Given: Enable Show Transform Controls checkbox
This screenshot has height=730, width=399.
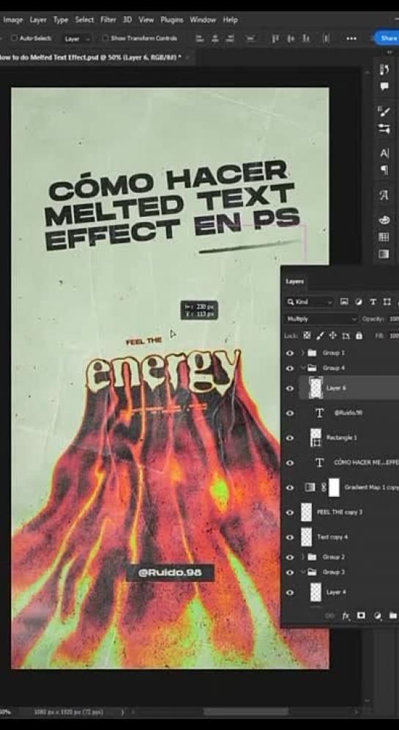Looking at the screenshot, I should pyautogui.click(x=105, y=38).
